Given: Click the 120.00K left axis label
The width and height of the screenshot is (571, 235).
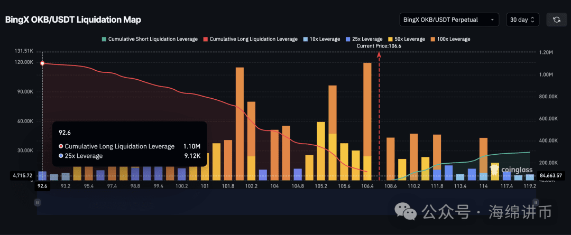Looking at the screenshot, I should tap(23, 62).
